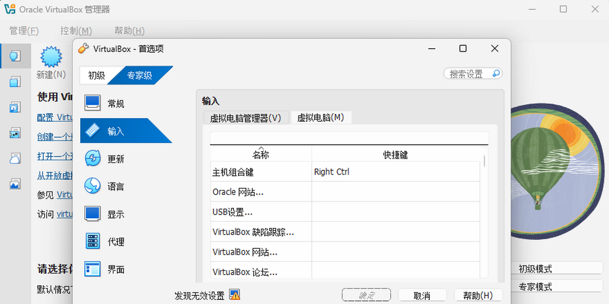The image size is (609, 304).
Task: Click the VirtualBox logo in main title bar
Action: (x=9, y=9)
